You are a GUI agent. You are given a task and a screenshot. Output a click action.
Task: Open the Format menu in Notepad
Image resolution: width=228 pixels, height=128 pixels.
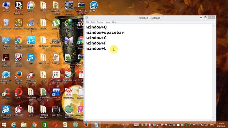[x=100, y=22]
